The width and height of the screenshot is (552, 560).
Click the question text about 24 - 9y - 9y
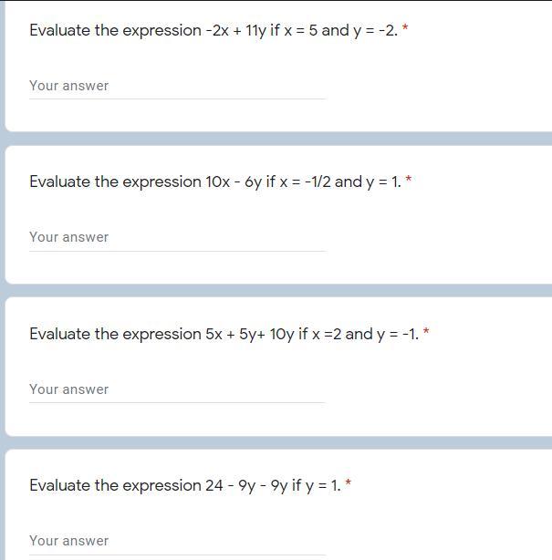click(184, 486)
